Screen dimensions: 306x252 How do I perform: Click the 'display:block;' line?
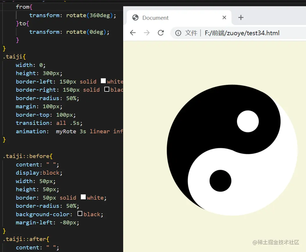coord(39,173)
